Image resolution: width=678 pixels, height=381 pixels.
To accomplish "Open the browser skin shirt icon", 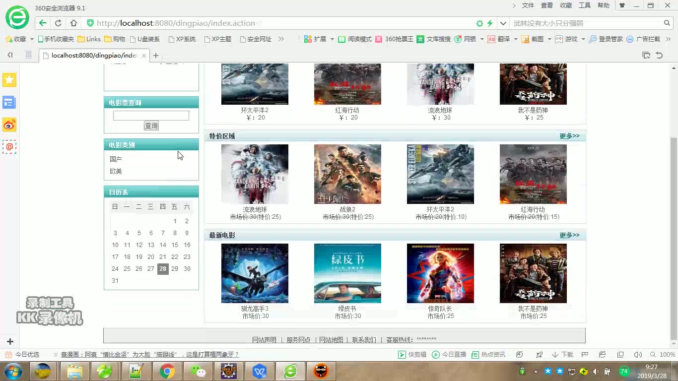I will point(621,5).
